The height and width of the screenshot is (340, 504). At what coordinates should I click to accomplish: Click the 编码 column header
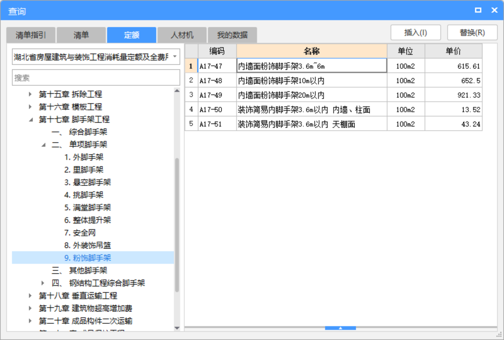click(x=217, y=52)
